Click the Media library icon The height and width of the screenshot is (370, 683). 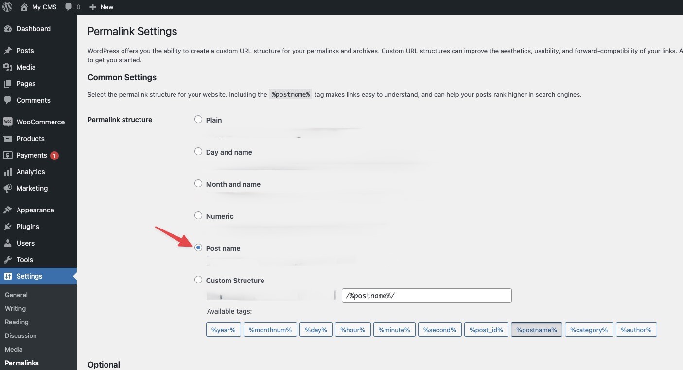pos(8,67)
